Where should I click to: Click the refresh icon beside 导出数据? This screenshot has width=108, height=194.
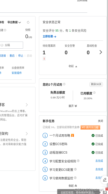[x=28, y=22]
